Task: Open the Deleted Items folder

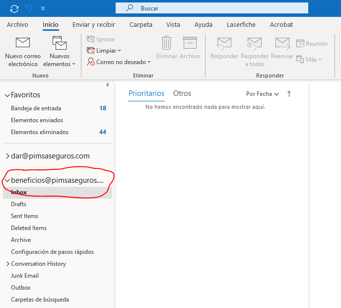Action: (29, 228)
